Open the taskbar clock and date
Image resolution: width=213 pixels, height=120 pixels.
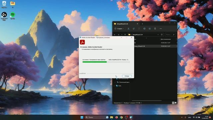(205, 117)
